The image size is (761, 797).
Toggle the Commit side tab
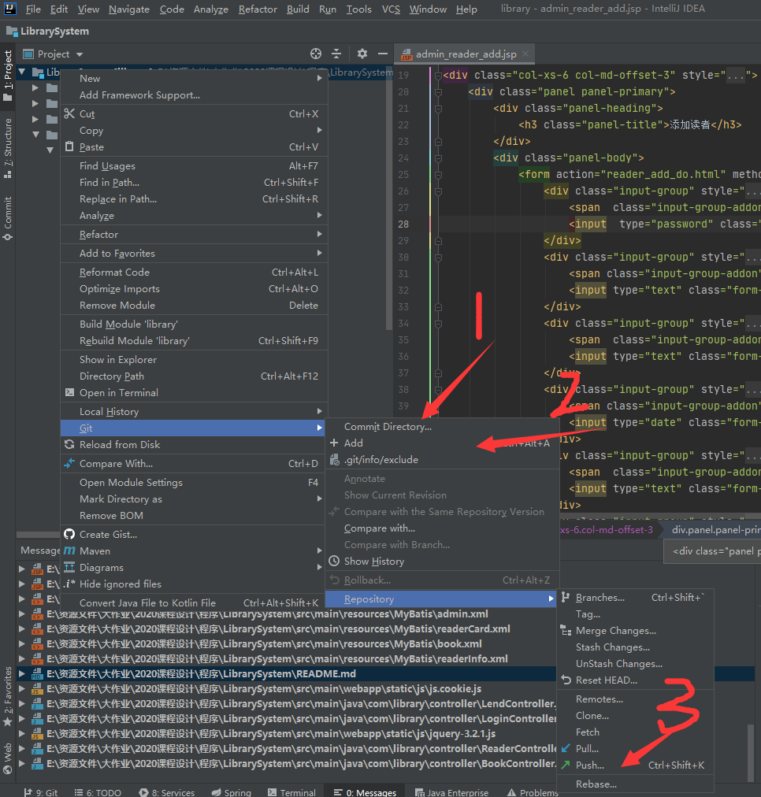(8, 219)
